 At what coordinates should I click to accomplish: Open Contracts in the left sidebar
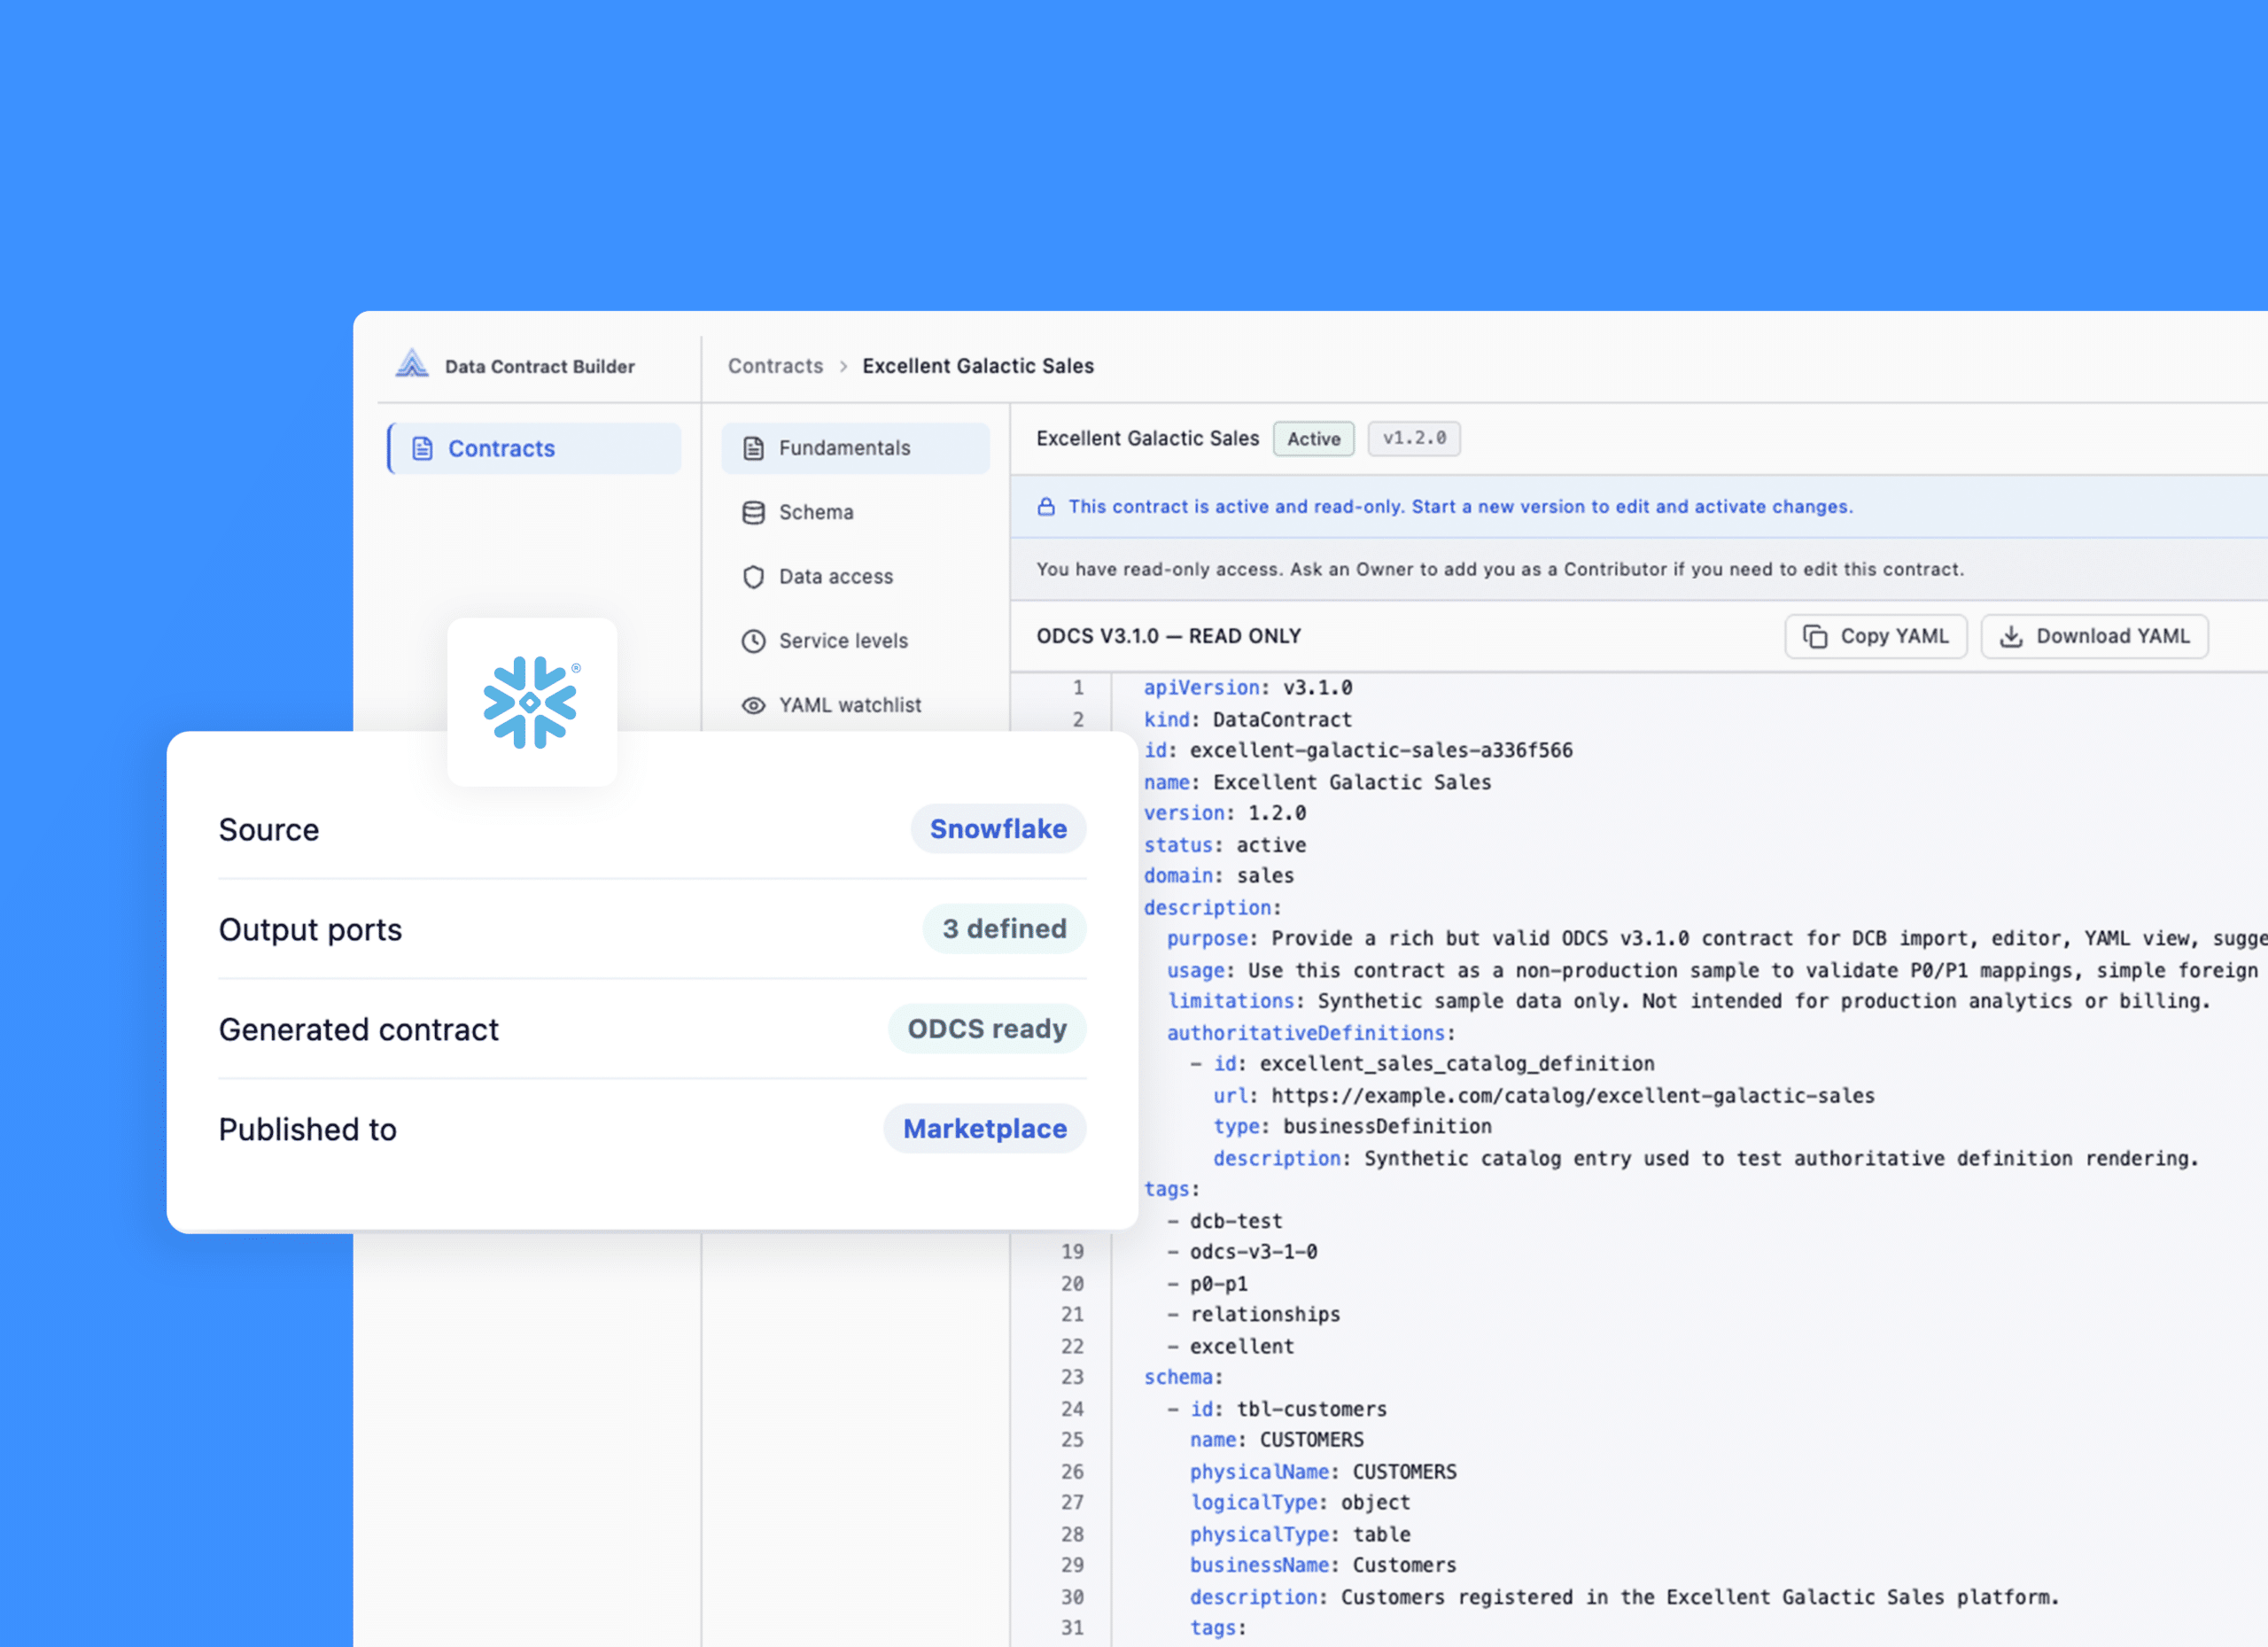pos(535,448)
